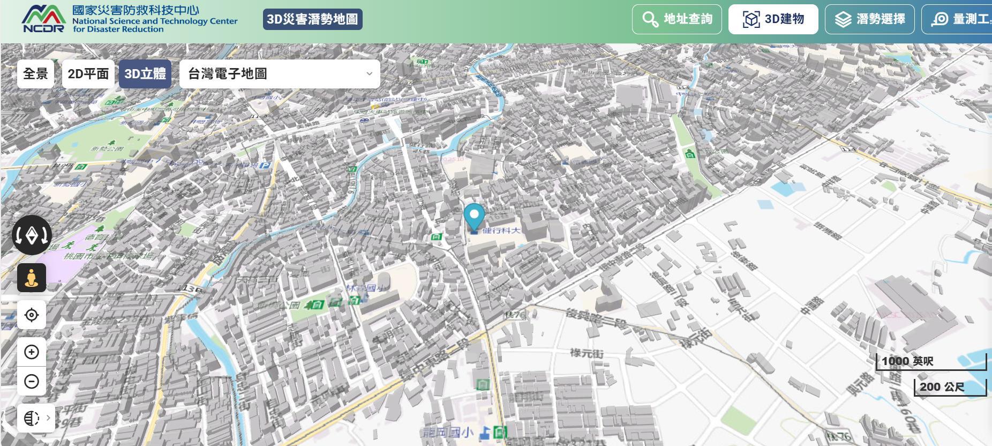
Task: Open the 潛勢選擇 layer menu
Action: (x=870, y=19)
